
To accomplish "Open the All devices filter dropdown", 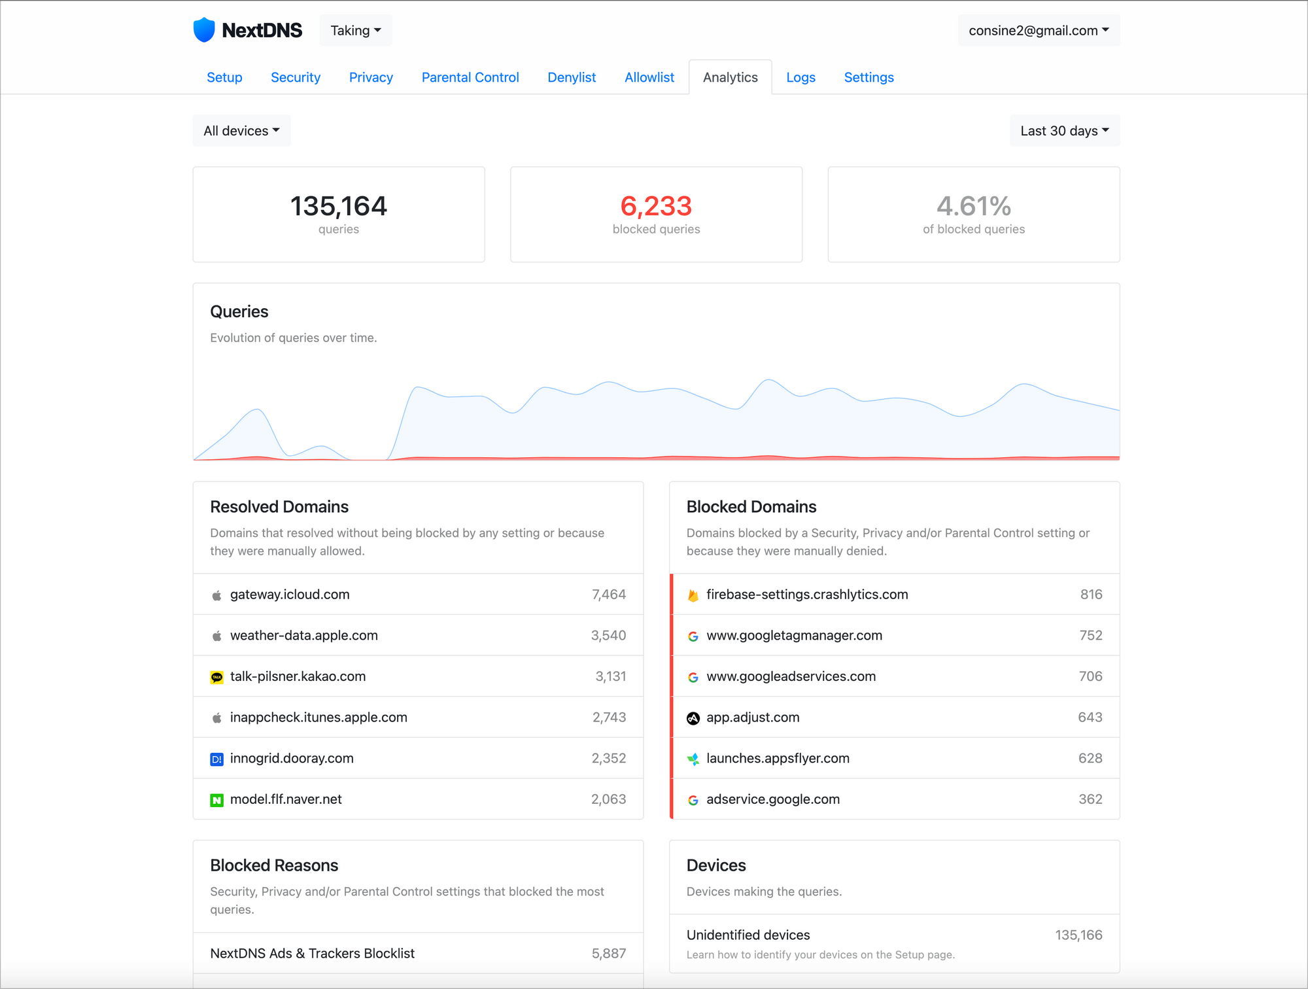I will [x=241, y=131].
